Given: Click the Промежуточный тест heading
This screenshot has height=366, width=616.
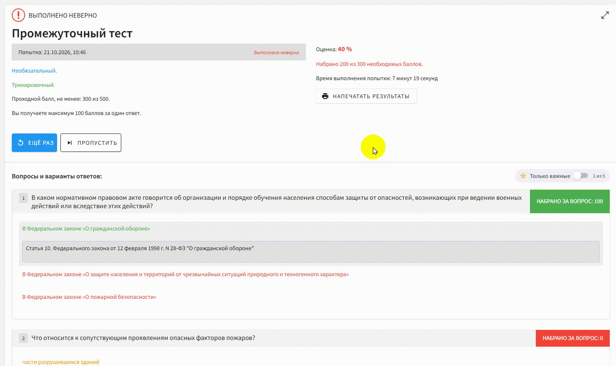Looking at the screenshot, I should [72, 34].
